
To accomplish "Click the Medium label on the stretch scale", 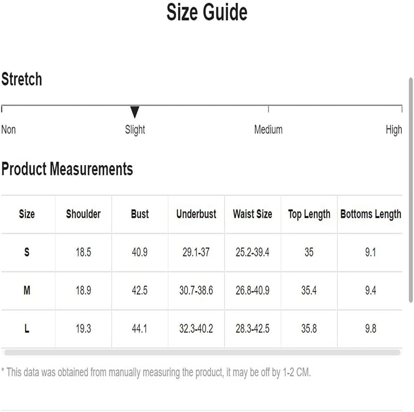I will (x=268, y=130).
